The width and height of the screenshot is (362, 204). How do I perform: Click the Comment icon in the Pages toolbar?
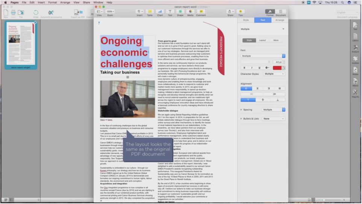[x=201, y=12]
